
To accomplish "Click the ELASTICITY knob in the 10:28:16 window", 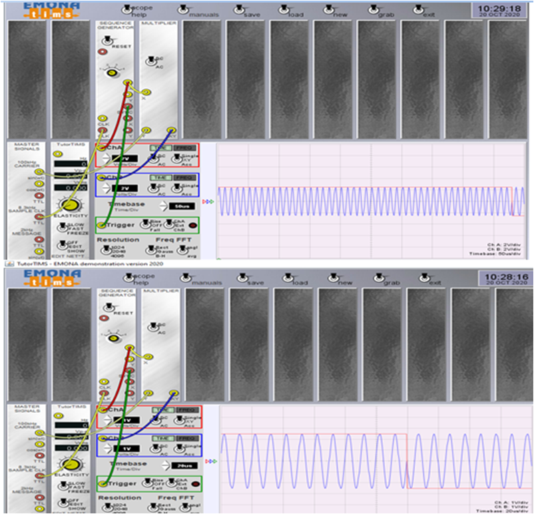I will point(71,464).
